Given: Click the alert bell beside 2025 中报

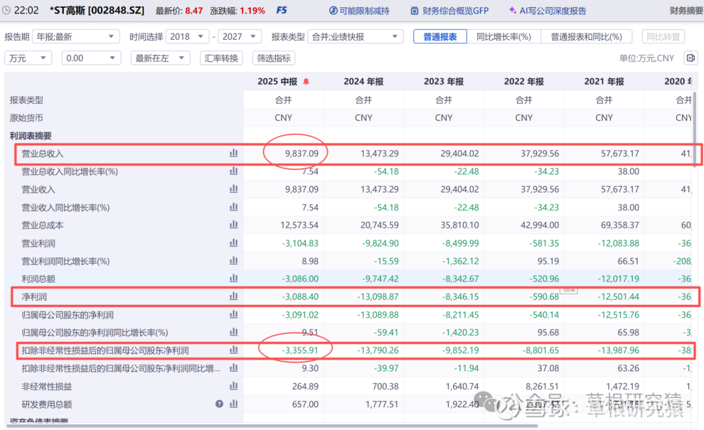Looking at the screenshot, I should 306,82.
